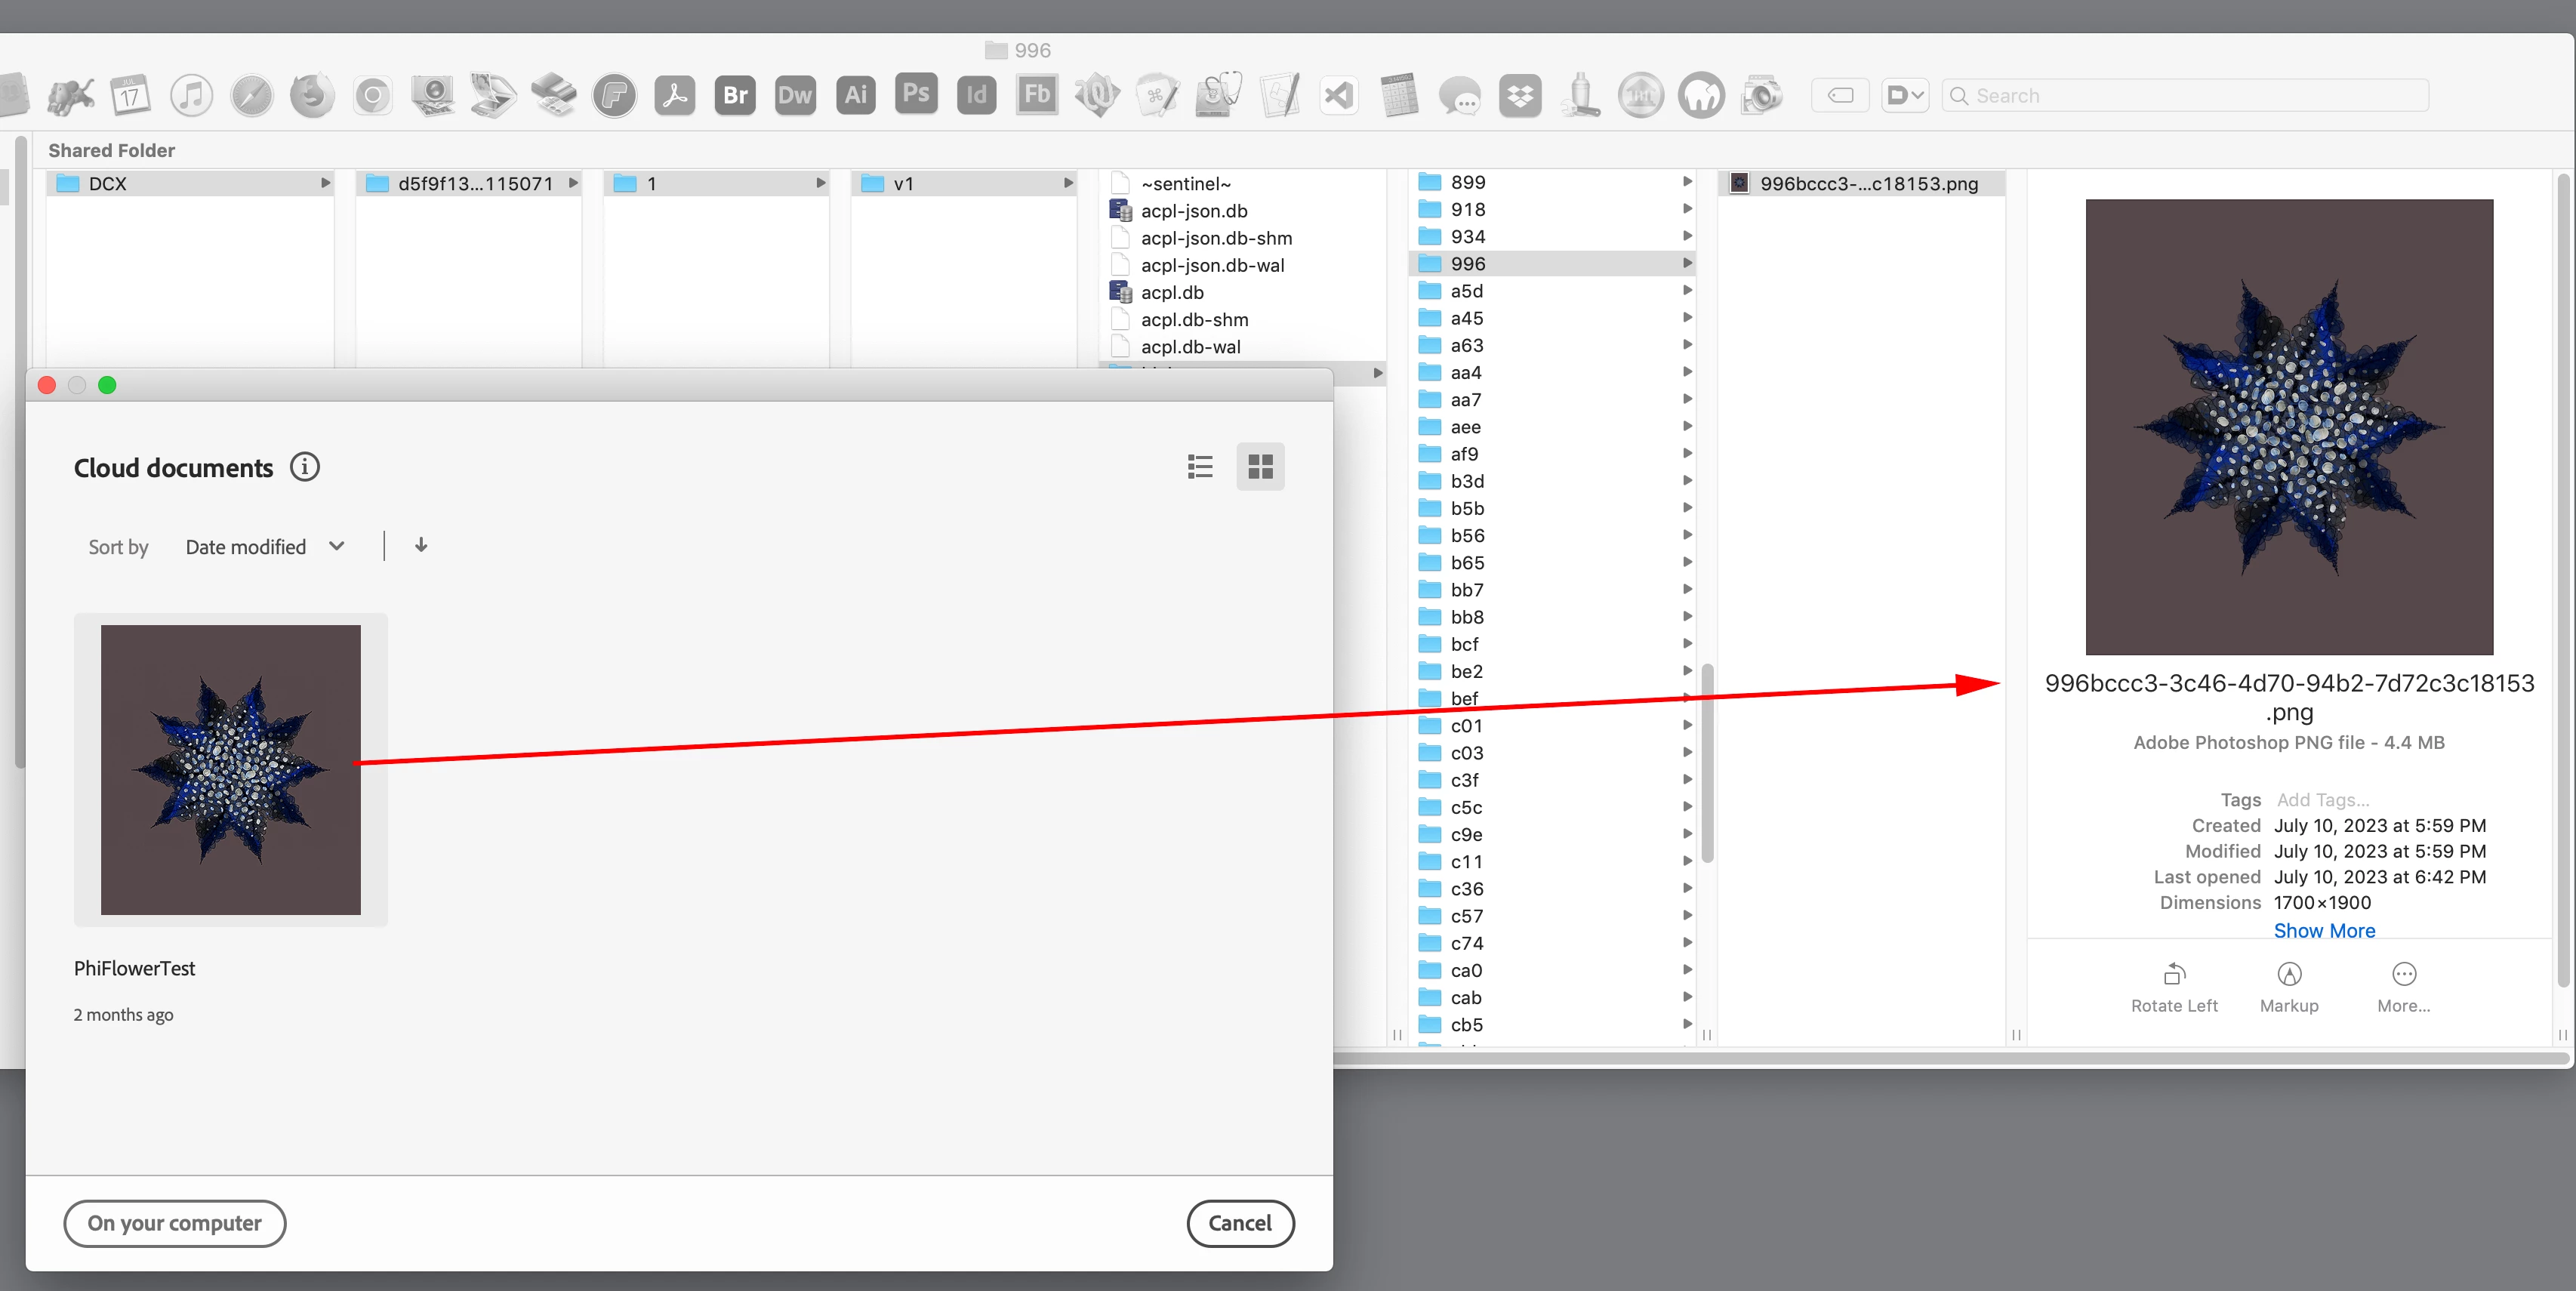Viewport: 2576px width, 1291px height.
Task: Select the 996 folder row
Action: tap(1468, 264)
